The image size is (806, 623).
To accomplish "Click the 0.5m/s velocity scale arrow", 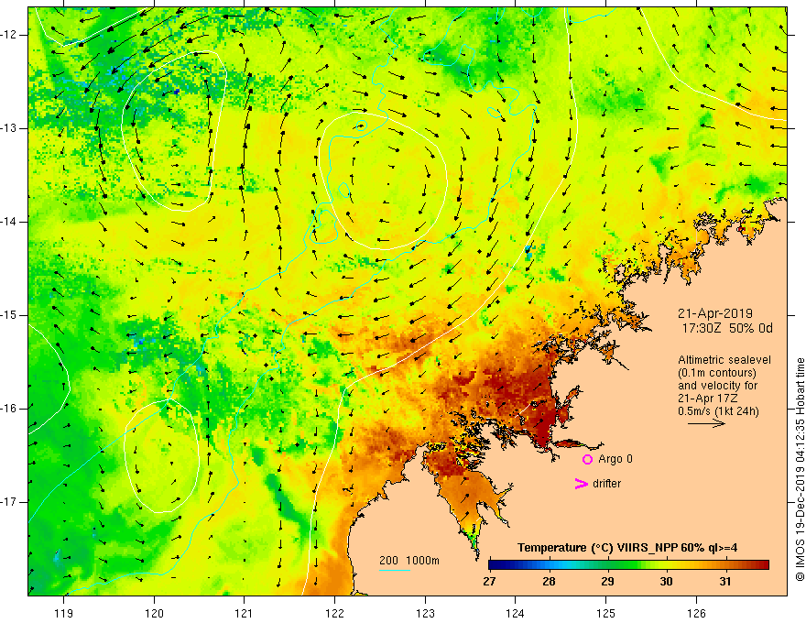I will pyautogui.click(x=706, y=423).
